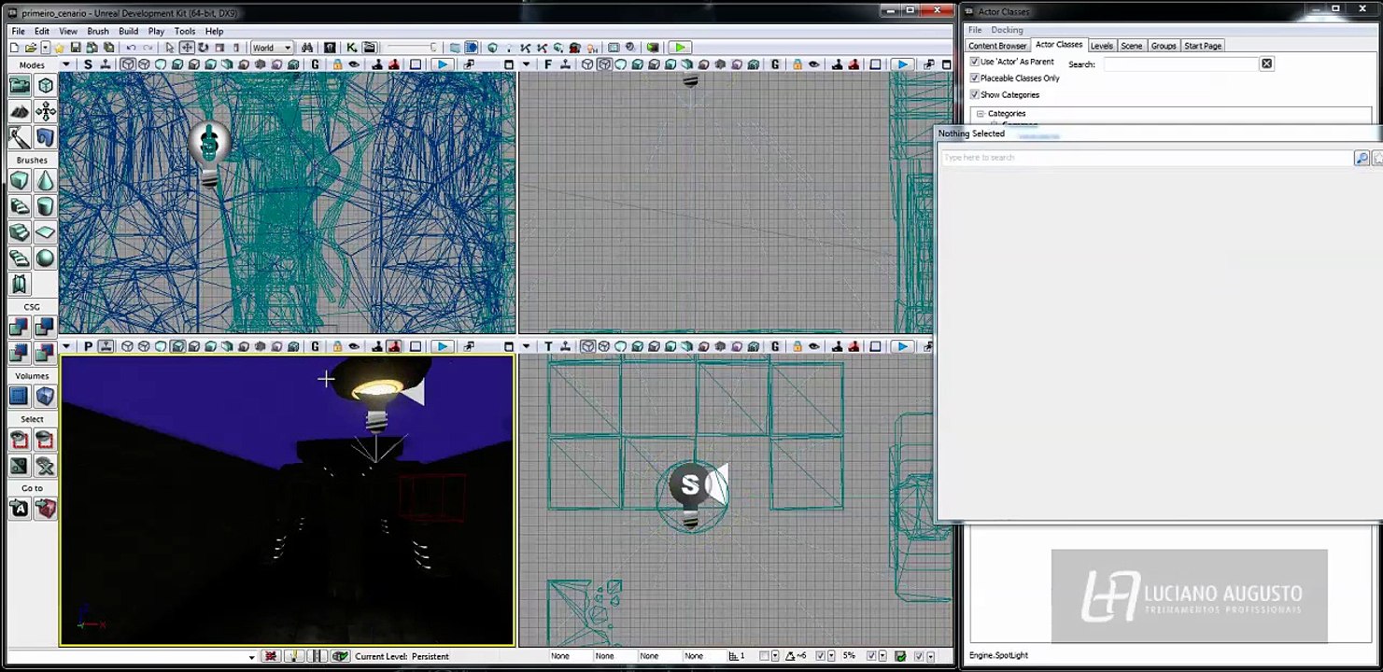Viewport: 1383px width, 672px height.
Task: Toggle scale snapping checkbox
Action: 871,656
